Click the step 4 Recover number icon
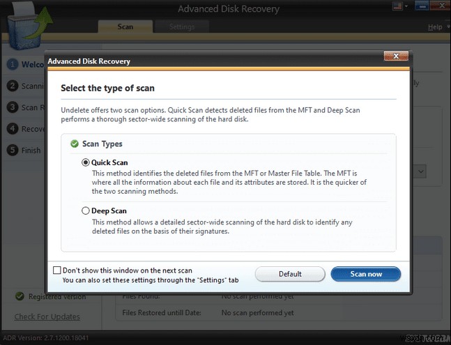 (13, 129)
